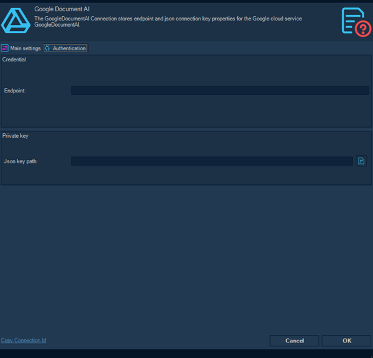Click the Credential group header
Screen dimensions: 373x358
point(14,60)
